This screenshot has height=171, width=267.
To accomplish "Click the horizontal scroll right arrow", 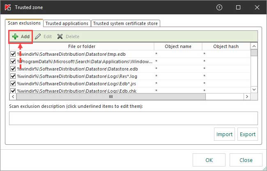I will 247,96.
